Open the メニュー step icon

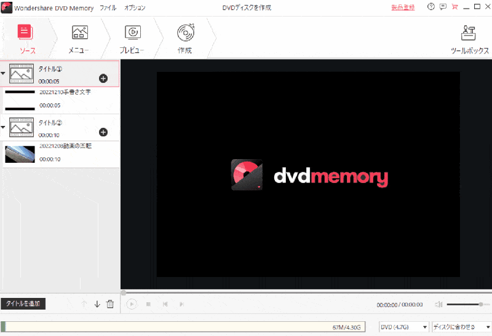tap(80, 33)
